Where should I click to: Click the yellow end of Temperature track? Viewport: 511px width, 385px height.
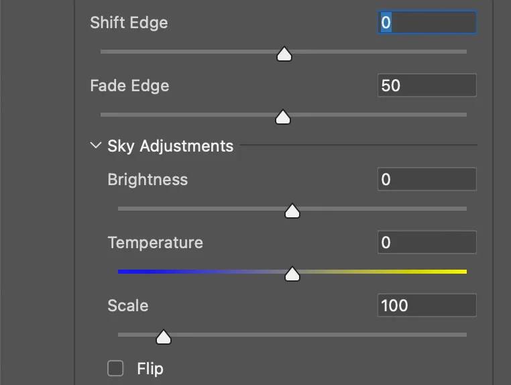click(463, 272)
